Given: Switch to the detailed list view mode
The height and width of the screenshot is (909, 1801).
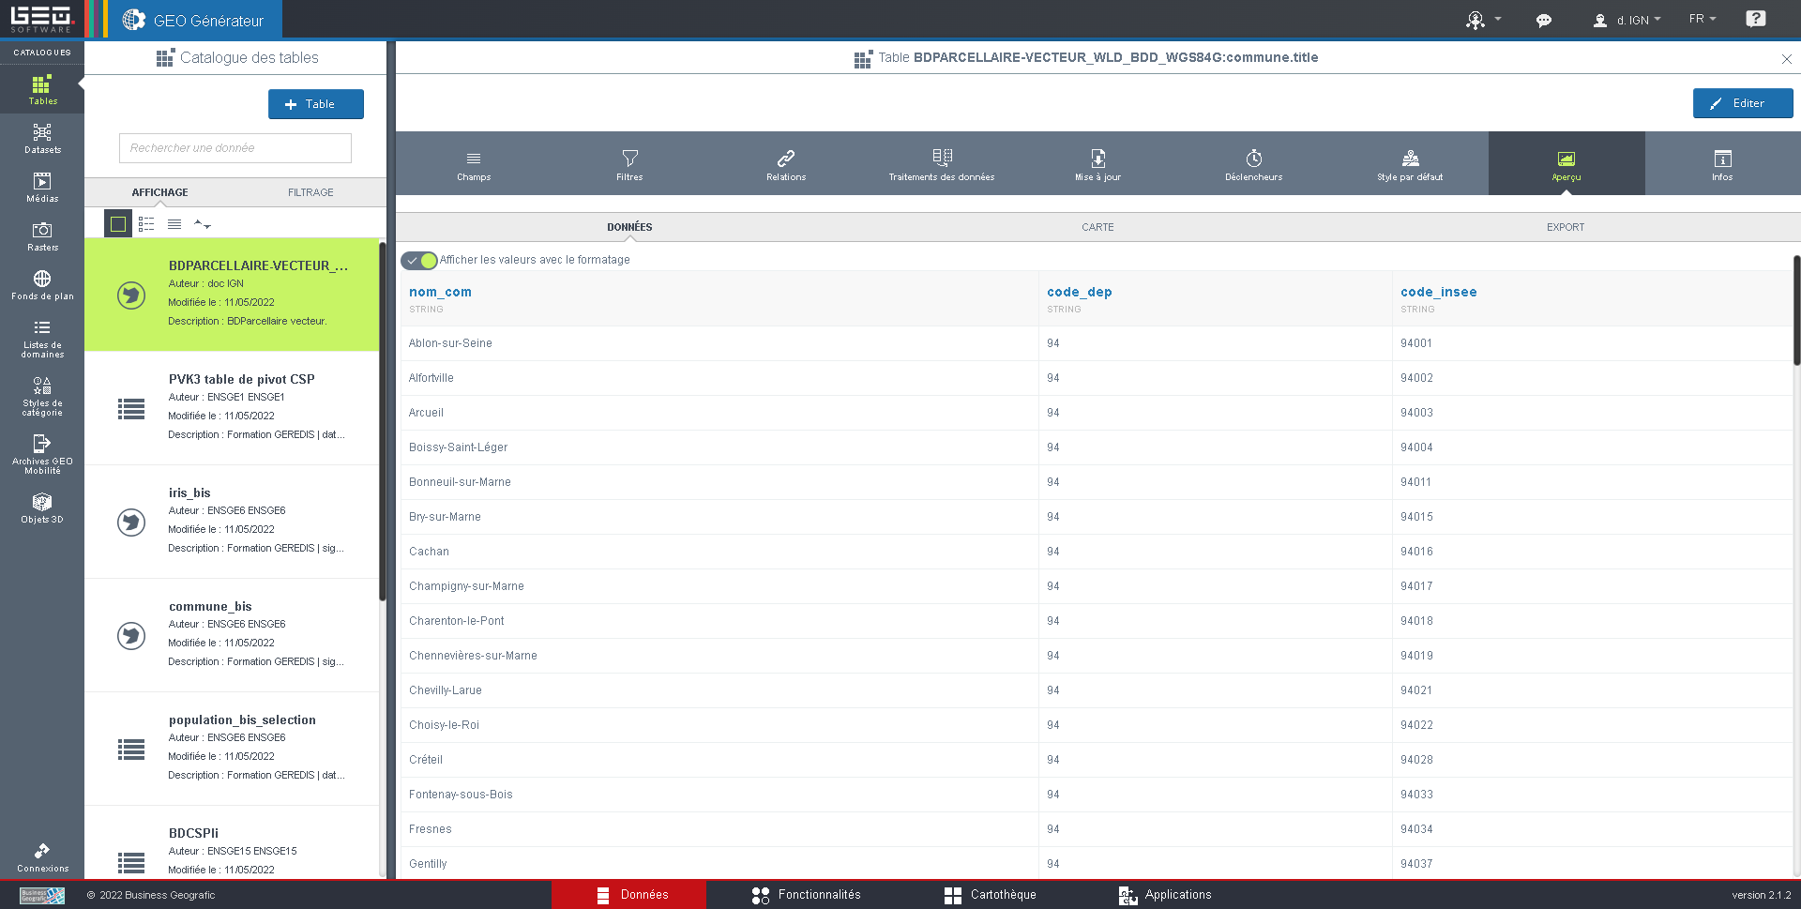Looking at the screenshot, I should pyautogui.click(x=146, y=224).
